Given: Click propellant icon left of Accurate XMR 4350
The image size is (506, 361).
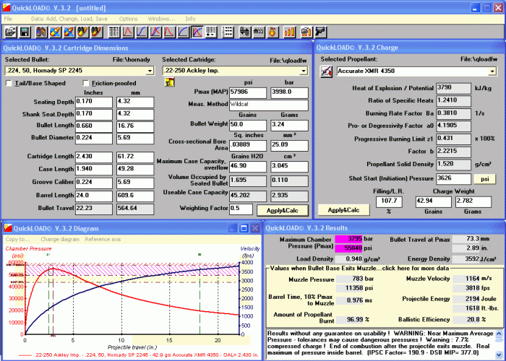Looking at the screenshot, I should pos(326,71).
